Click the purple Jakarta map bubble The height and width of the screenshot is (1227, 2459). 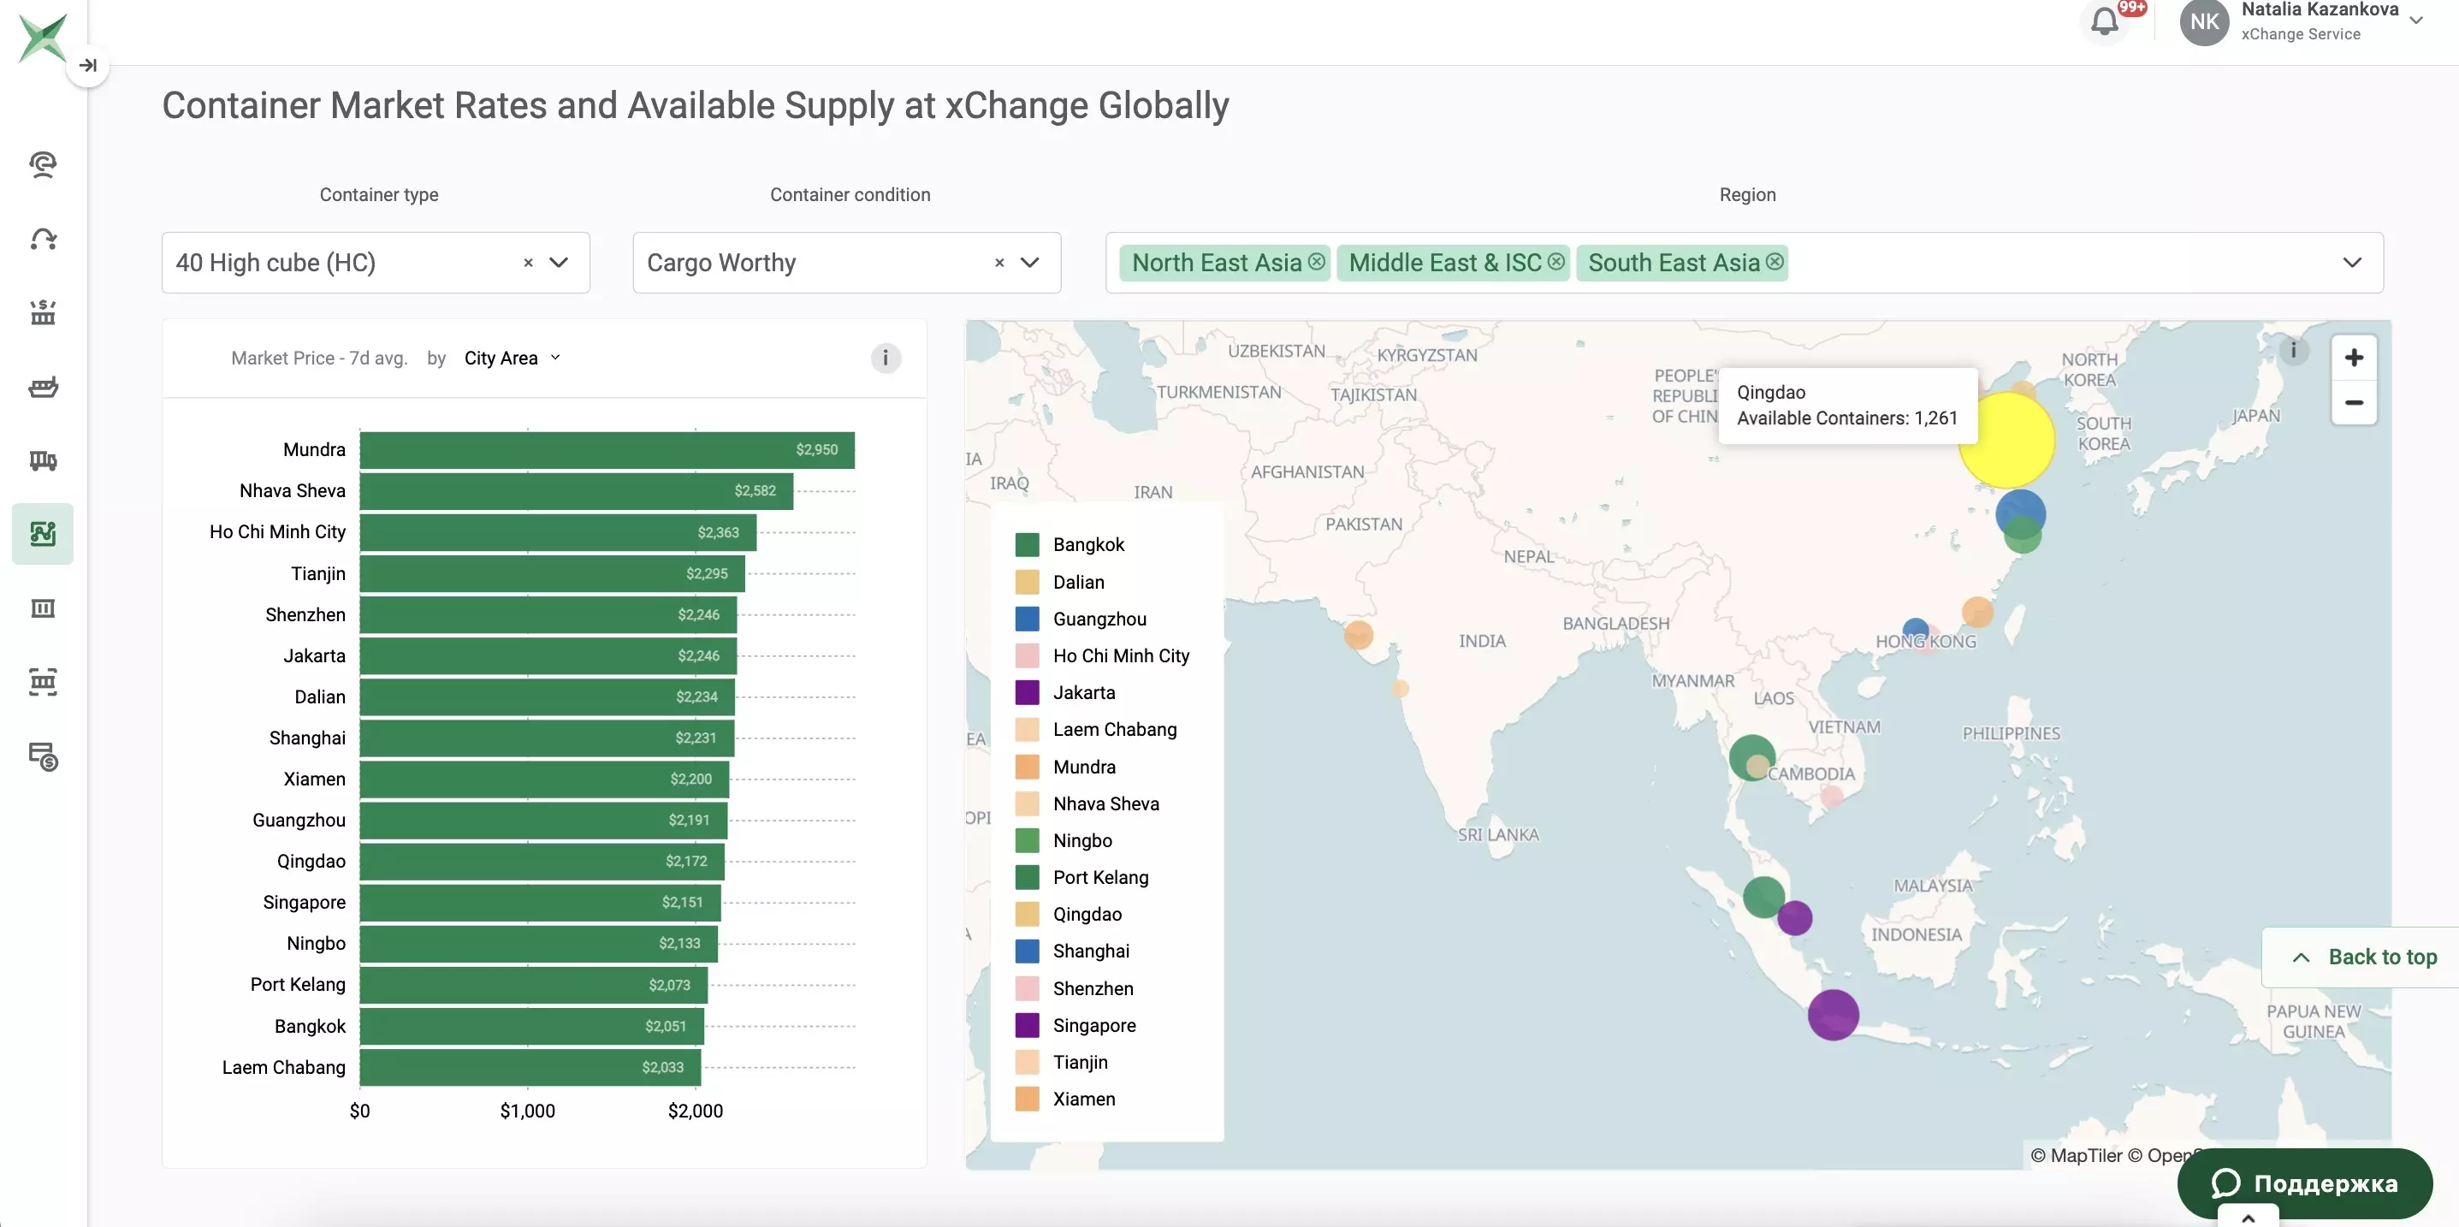(x=1833, y=1015)
